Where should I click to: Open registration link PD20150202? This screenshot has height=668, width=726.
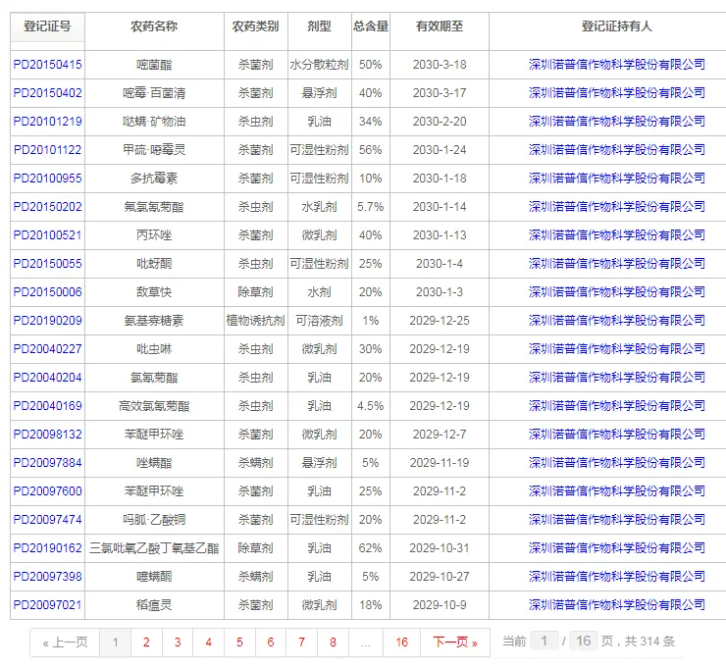pyautogui.click(x=48, y=206)
